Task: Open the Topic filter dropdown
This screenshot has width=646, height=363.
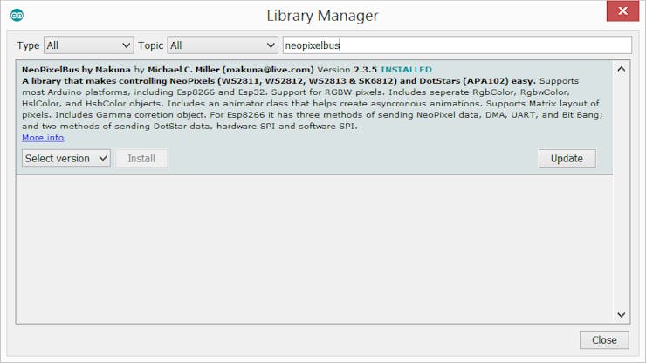Action: pos(223,45)
